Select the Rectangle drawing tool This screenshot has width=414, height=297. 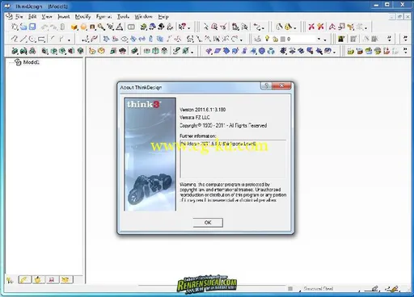pos(41,40)
